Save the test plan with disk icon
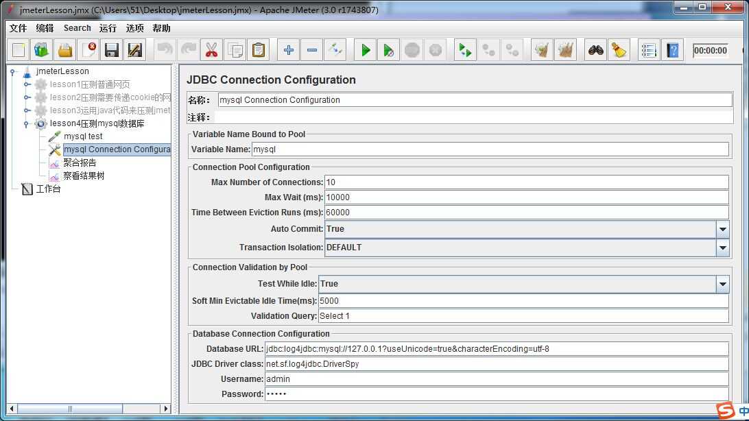Image resolution: width=749 pixels, height=421 pixels. pos(112,50)
